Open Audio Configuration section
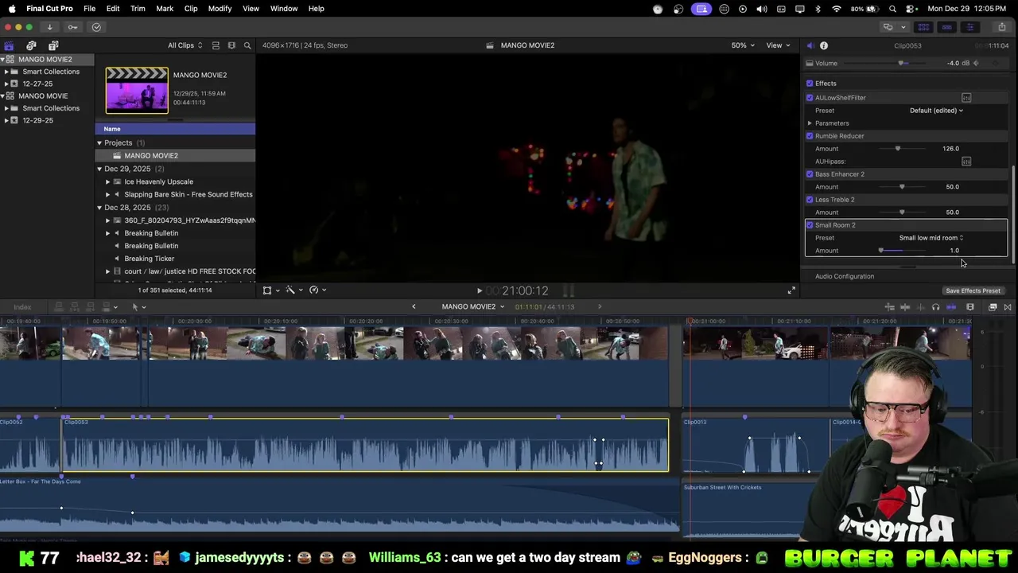Viewport: 1018px width, 573px height. point(845,276)
